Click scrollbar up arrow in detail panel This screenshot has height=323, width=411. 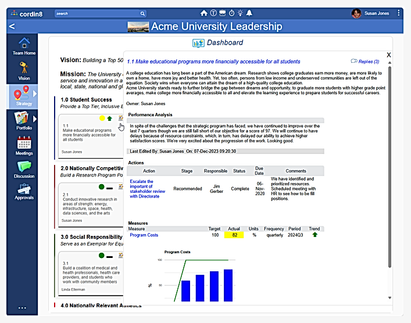(389, 63)
